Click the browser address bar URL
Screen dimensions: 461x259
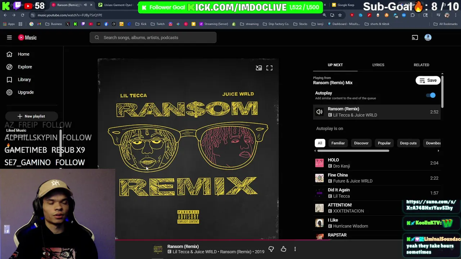point(70,15)
